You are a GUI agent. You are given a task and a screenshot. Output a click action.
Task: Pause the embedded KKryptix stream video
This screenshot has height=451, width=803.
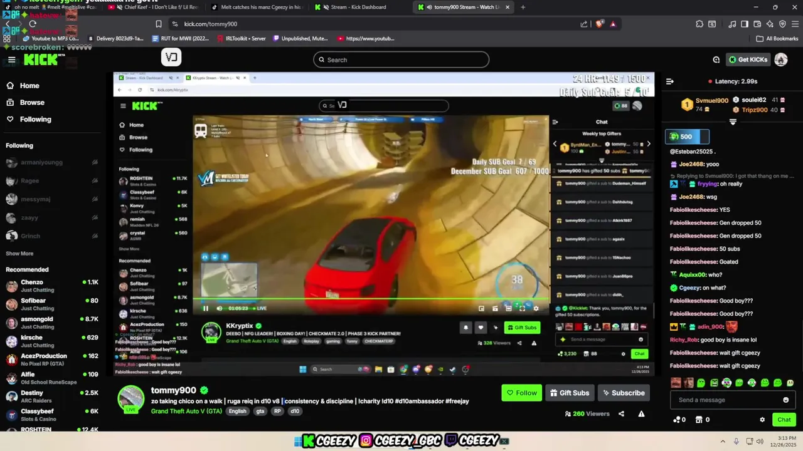(x=206, y=308)
